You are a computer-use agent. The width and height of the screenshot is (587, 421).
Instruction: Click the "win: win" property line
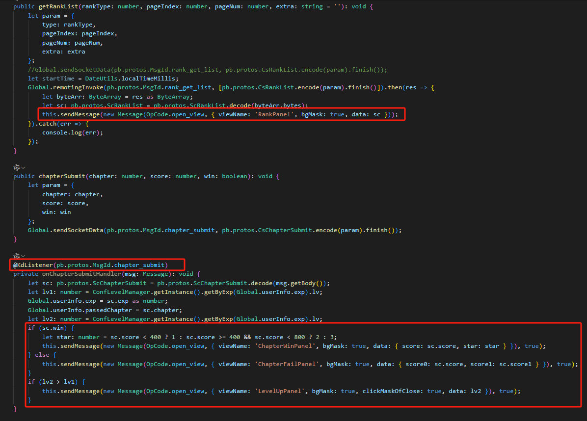pos(56,212)
